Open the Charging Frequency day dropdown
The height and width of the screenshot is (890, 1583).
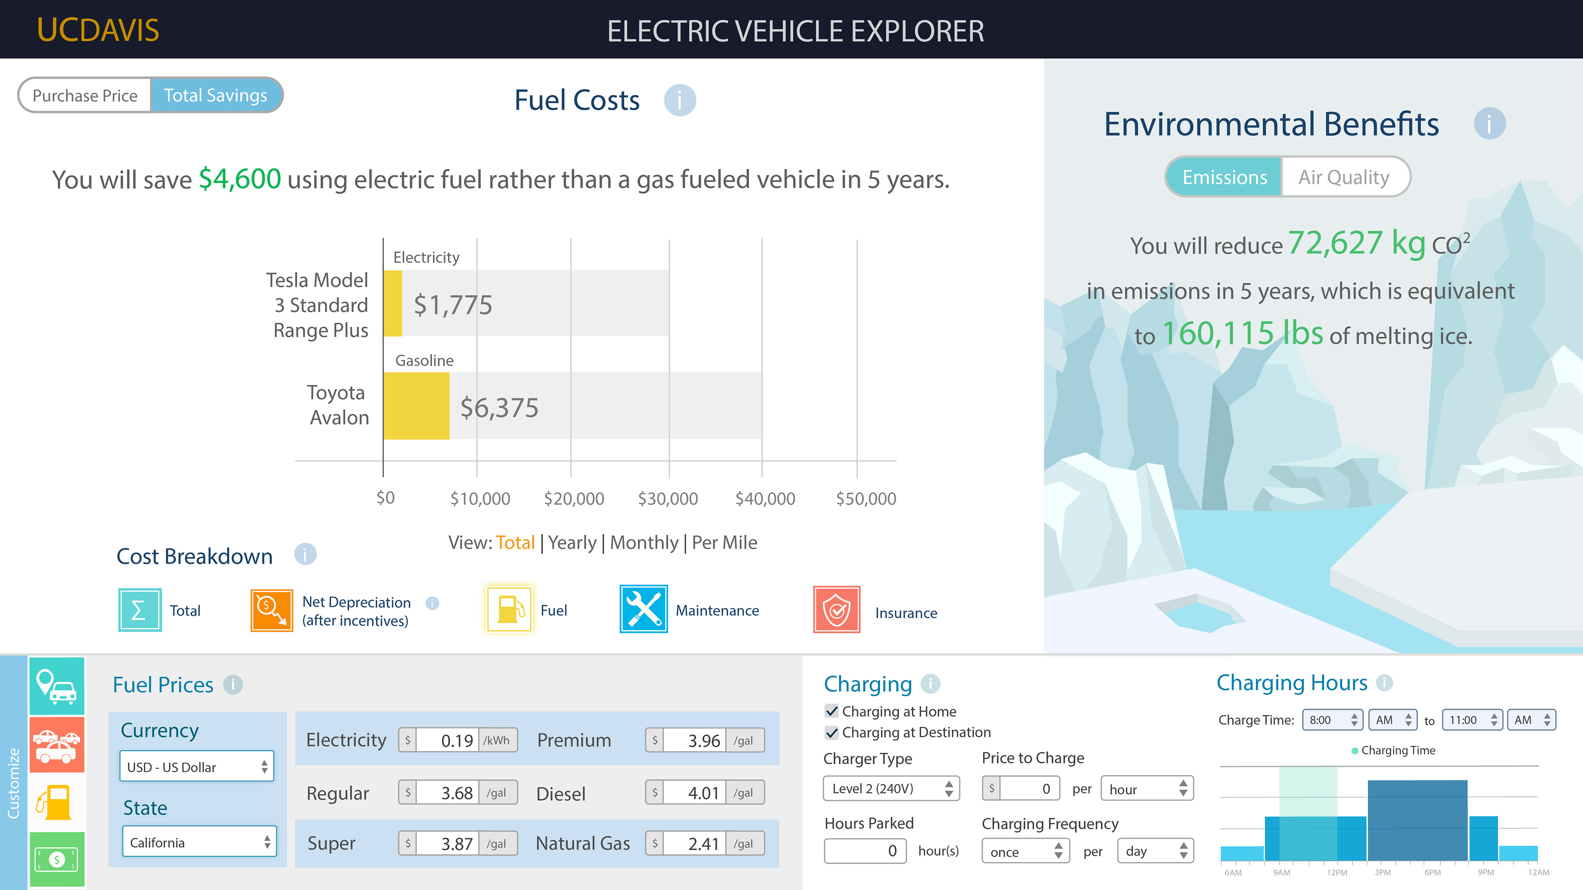(x=1155, y=851)
